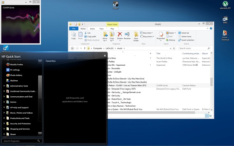This screenshot has width=234, height=146.
Task: Click Select none in the ribbon
Action: point(185,36)
